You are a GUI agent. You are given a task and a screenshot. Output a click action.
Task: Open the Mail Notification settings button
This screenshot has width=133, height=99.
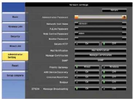tap(101, 50)
